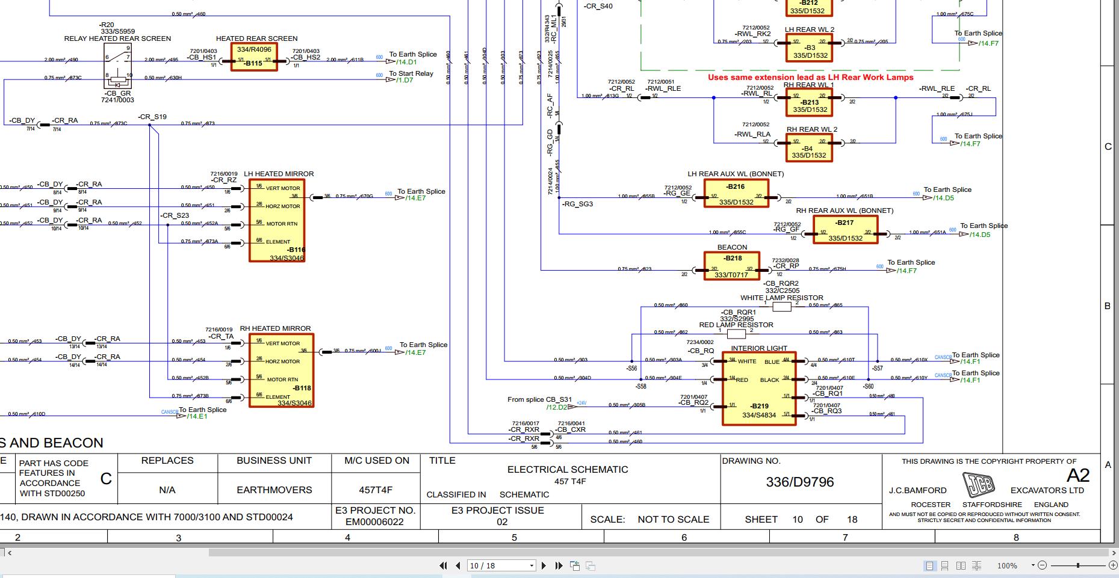
Task: Jump to the last page using the double-arrow icon
Action: 559,565
